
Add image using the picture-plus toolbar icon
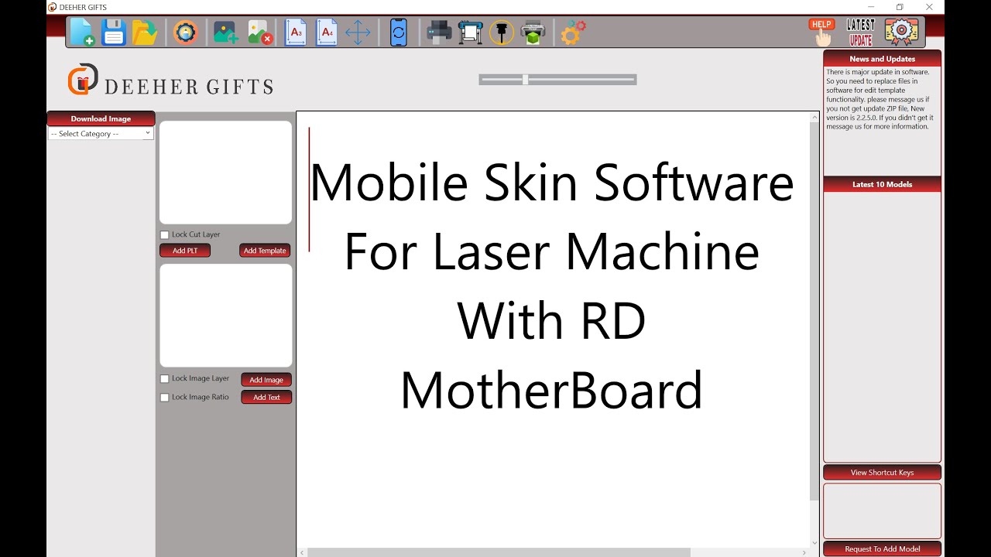(x=225, y=32)
